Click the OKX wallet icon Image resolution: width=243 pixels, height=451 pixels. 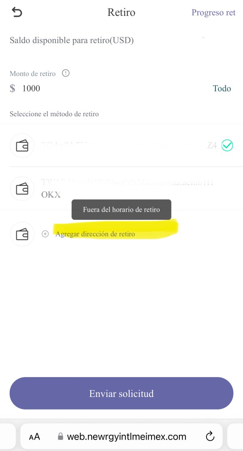tap(22, 189)
